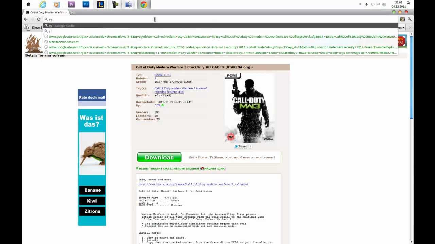The height and width of the screenshot is (244, 435).
Task: Select the 'sy - Google-Suche' suggestion
Action: [220, 26]
